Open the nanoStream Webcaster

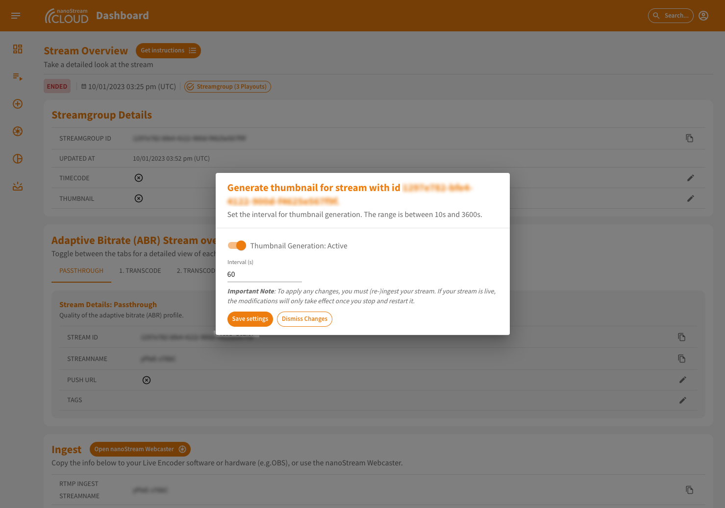click(x=140, y=449)
